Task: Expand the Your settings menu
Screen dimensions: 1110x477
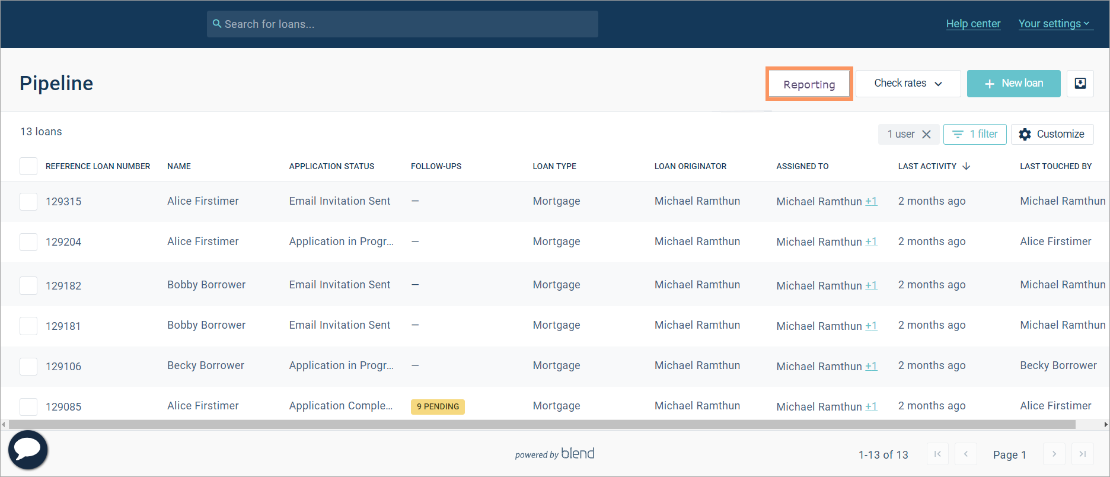Action: click(1055, 24)
